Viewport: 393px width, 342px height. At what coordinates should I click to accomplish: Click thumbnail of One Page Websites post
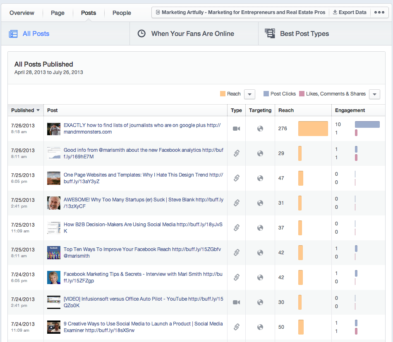tap(54, 178)
